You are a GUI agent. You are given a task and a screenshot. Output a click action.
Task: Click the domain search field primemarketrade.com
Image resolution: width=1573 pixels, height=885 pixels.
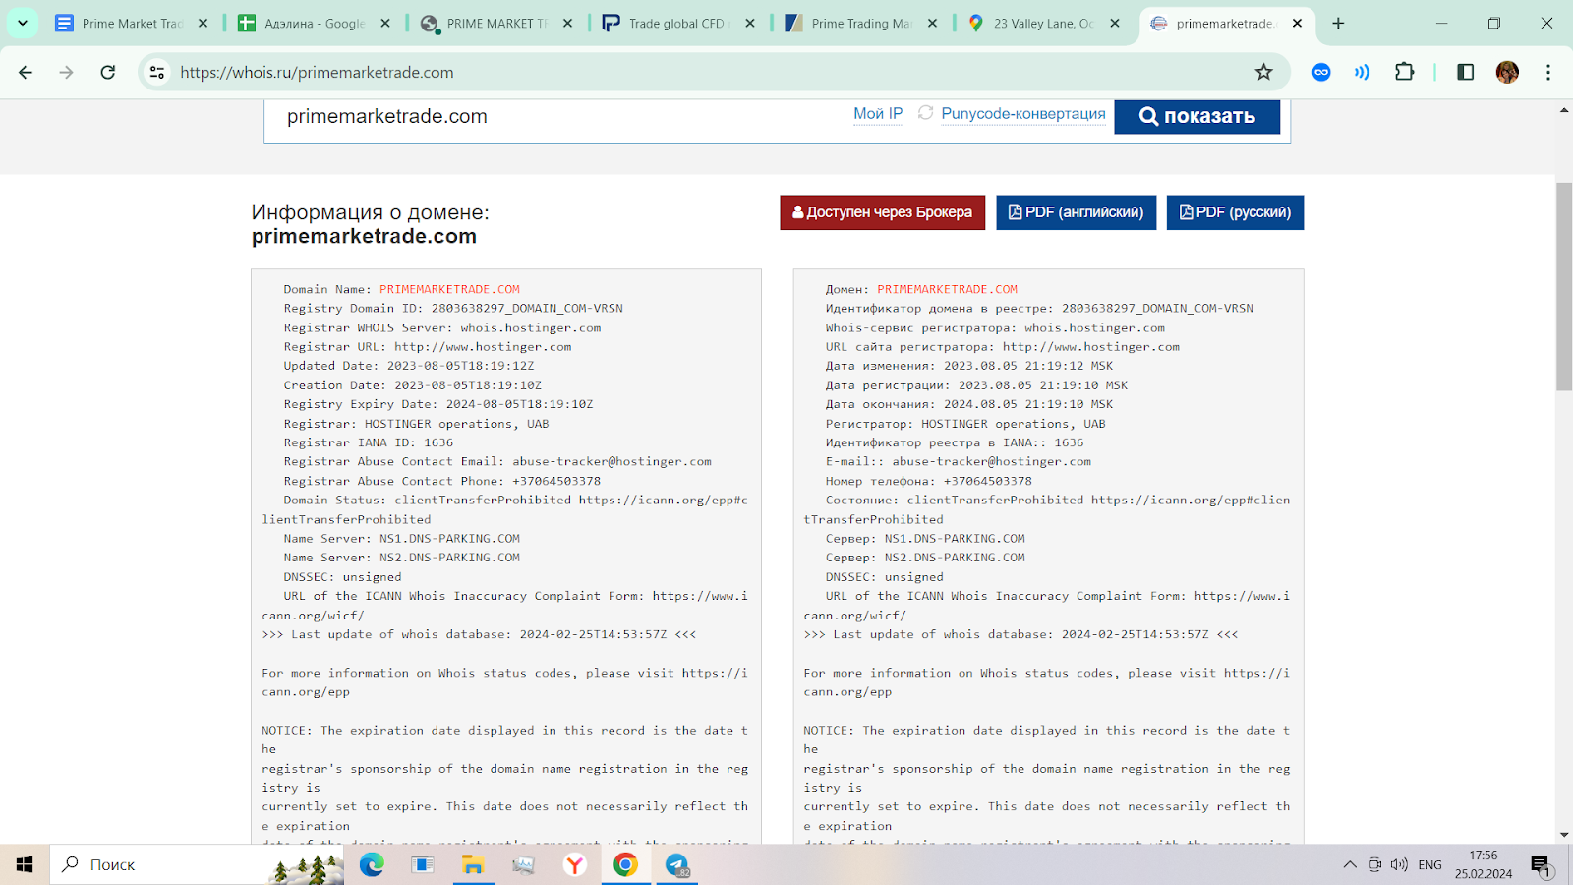560,117
